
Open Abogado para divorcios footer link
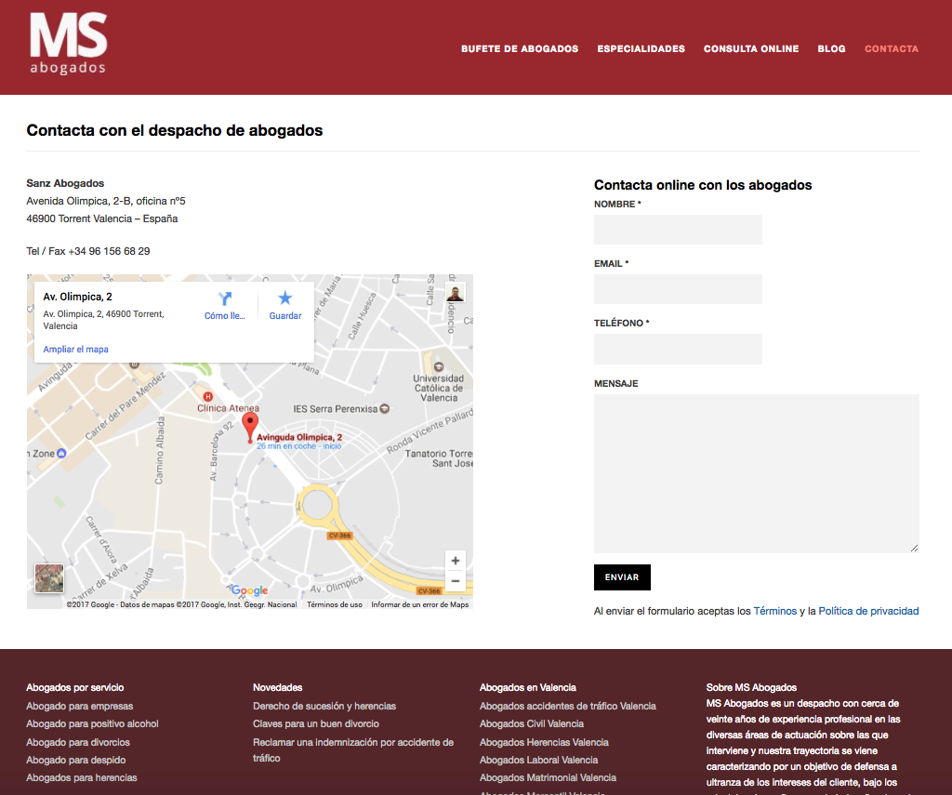pyautogui.click(x=78, y=742)
